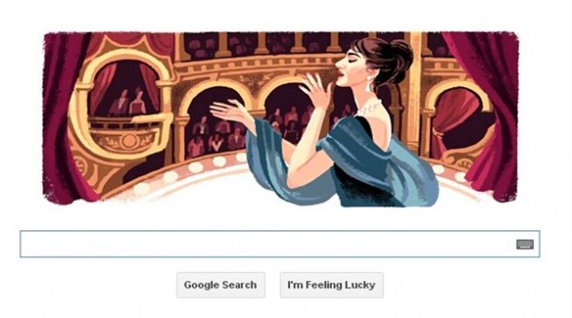Image resolution: width=572 pixels, height=318 pixels.
Task: Click the left burgundy stage curtain
Action: (x=64, y=116)
